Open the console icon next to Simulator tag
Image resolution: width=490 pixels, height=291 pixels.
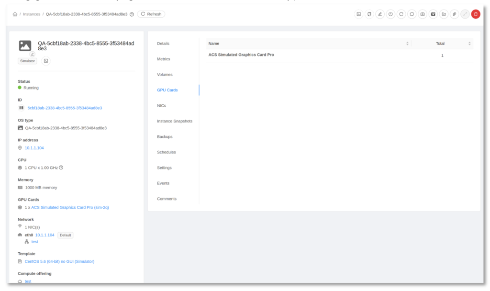(x=46, y=61)
